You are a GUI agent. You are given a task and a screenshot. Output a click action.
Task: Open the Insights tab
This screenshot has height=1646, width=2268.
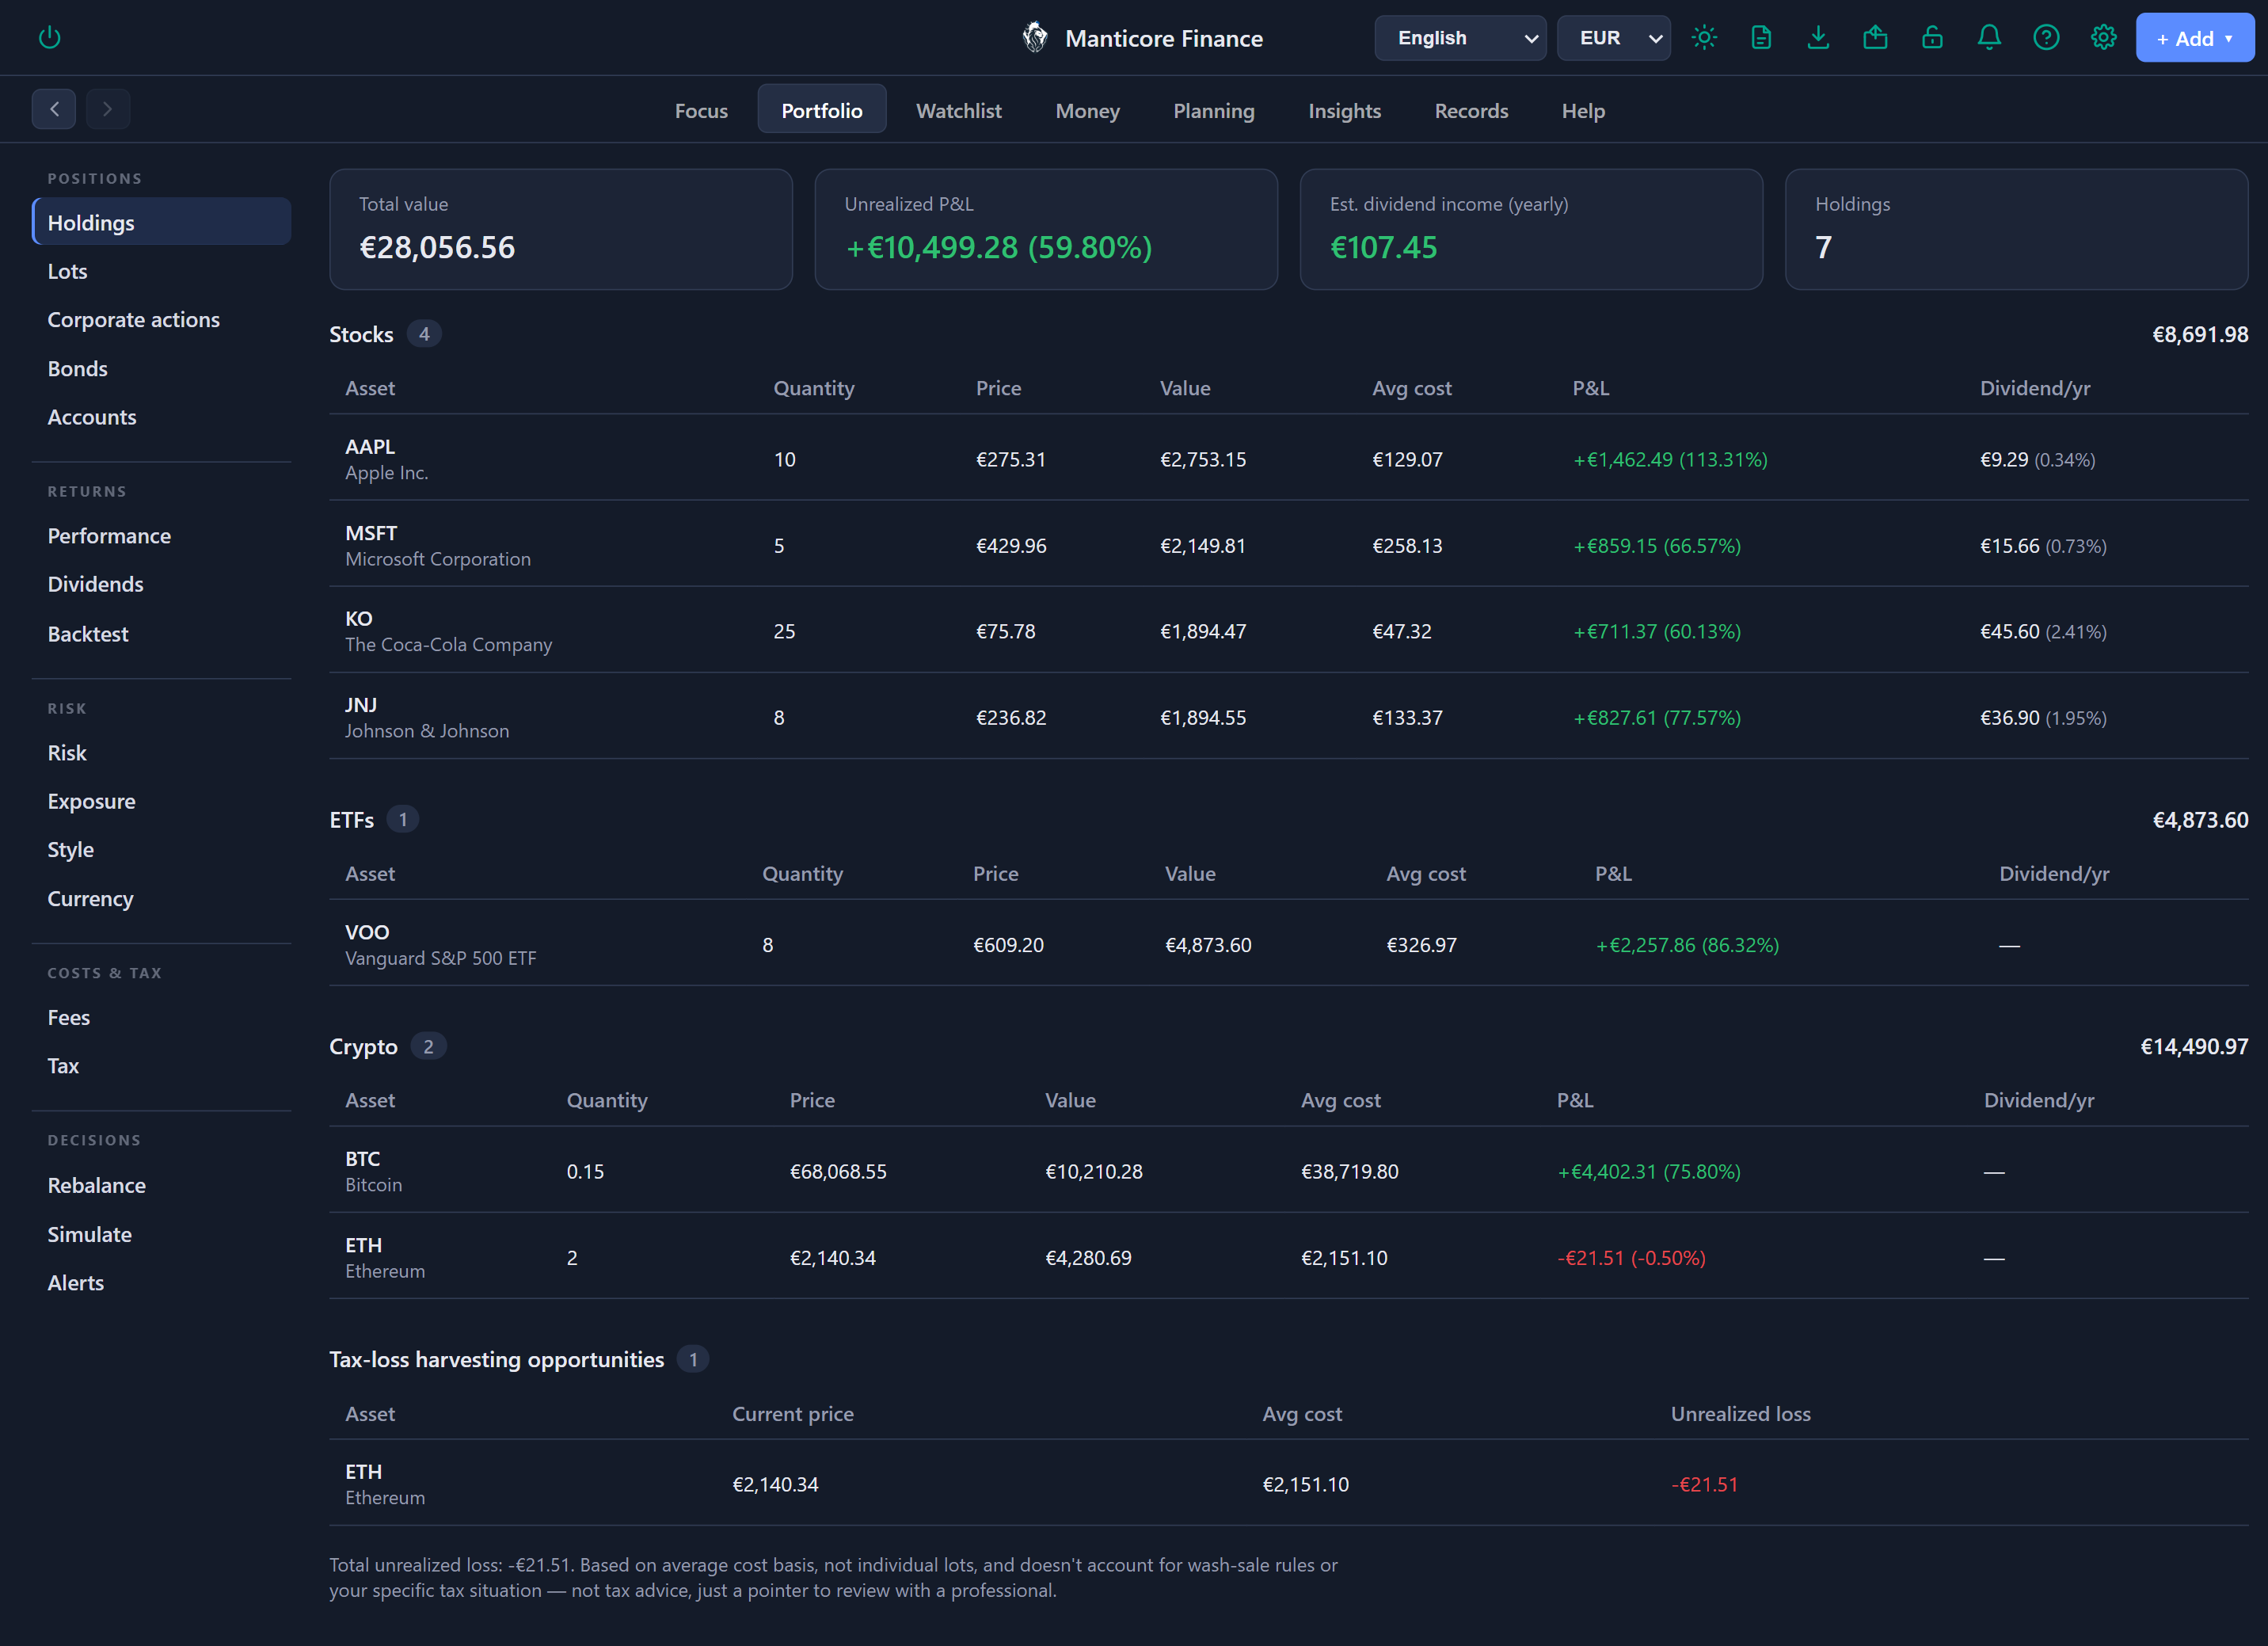1344,110
